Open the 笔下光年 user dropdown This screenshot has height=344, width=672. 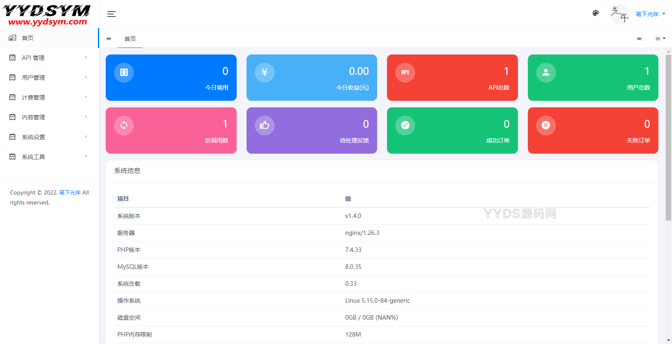[x=651, y=14]
